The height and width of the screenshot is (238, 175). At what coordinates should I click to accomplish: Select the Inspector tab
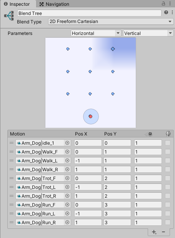(x=17, y=4)
